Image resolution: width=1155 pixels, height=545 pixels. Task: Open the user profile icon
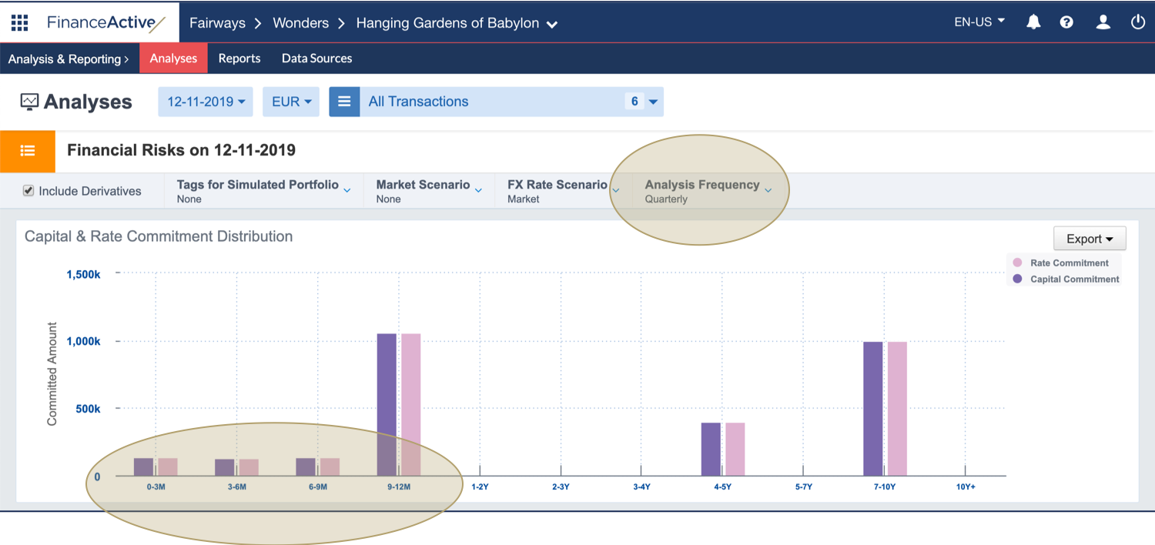tap(1103, 22)
